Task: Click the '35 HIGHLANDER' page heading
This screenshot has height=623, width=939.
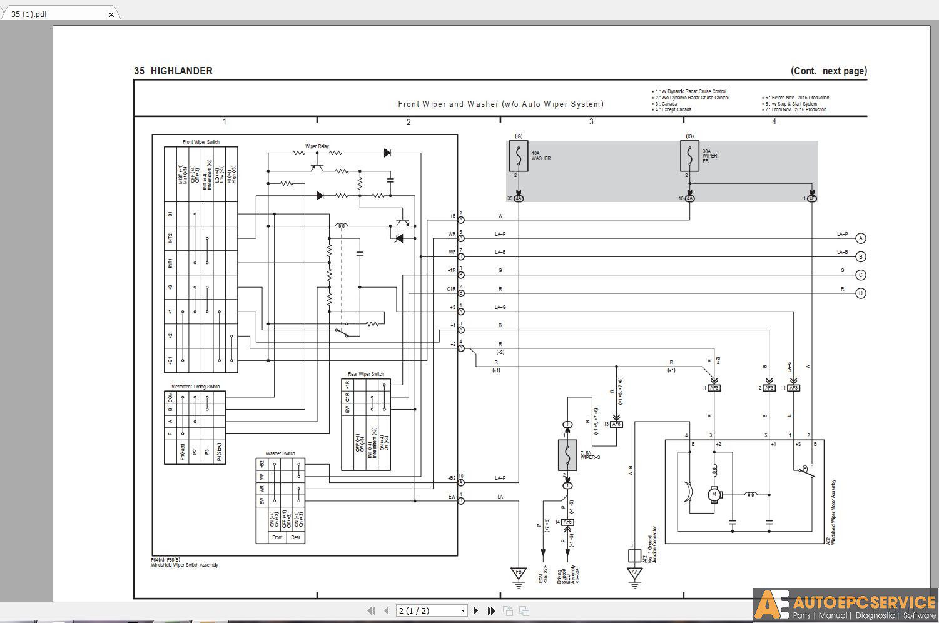Action: 173,71
